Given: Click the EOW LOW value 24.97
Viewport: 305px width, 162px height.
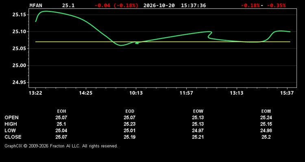Looking at the screenshot, I should pos(198,130).
